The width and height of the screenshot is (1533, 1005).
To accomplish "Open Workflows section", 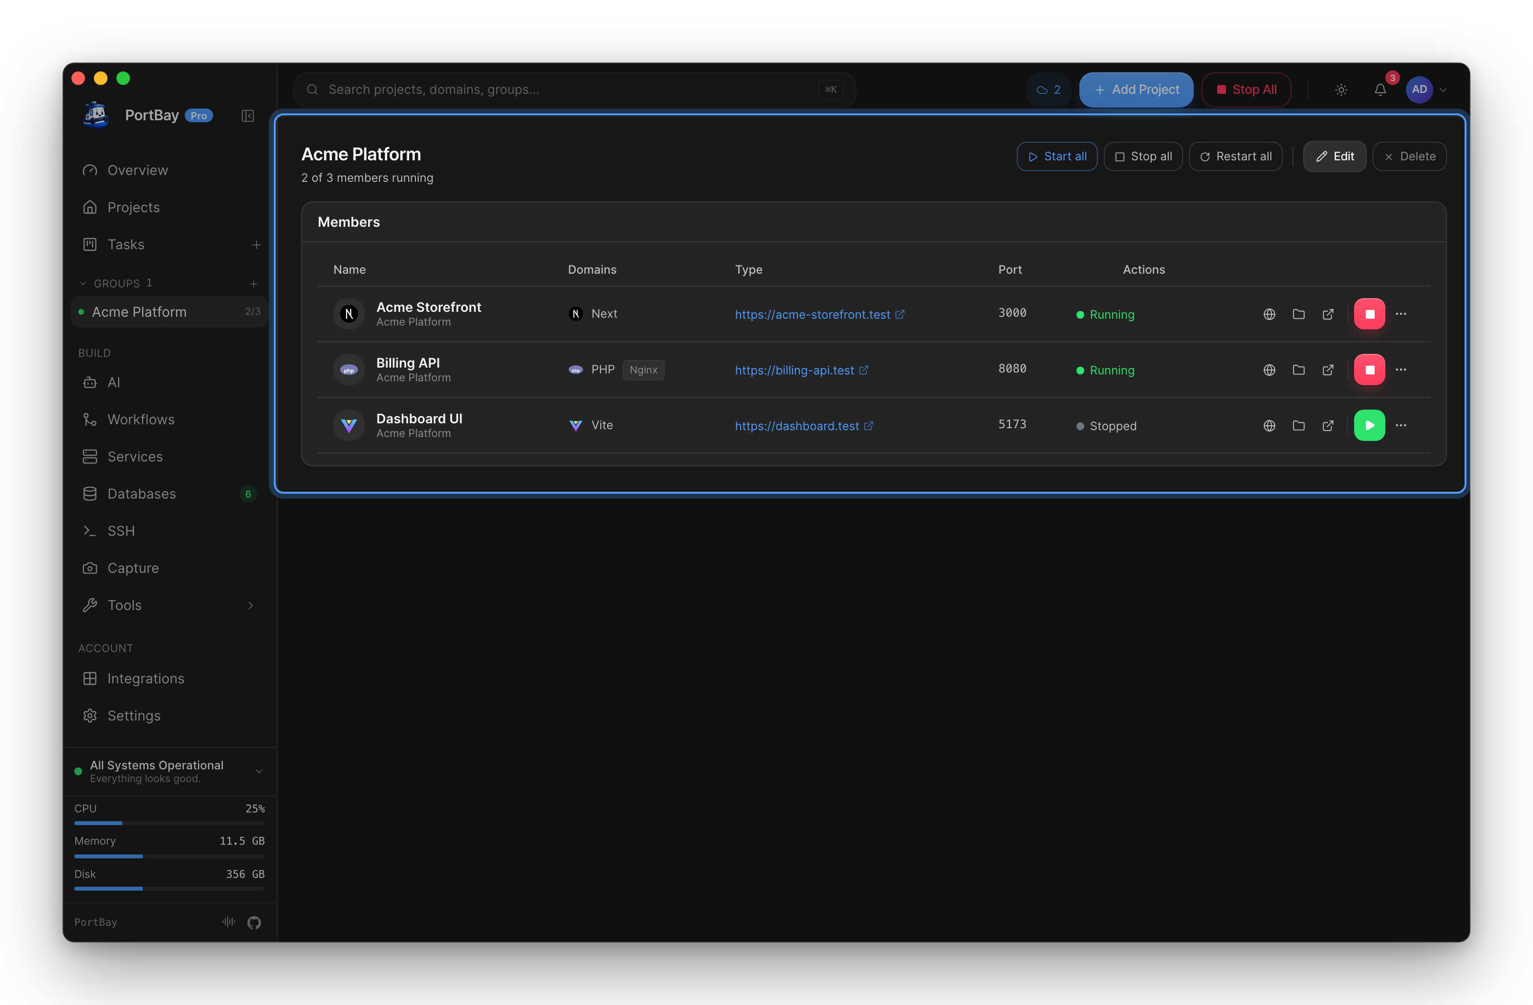I will (170, 419).
